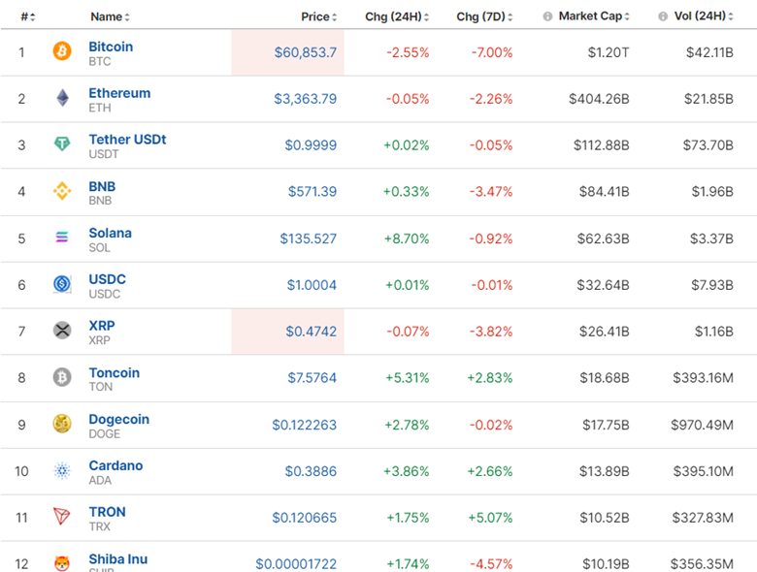This screenshot has width=757, height=572.
Task: Sort table by Name column
Action: (110, 16)
